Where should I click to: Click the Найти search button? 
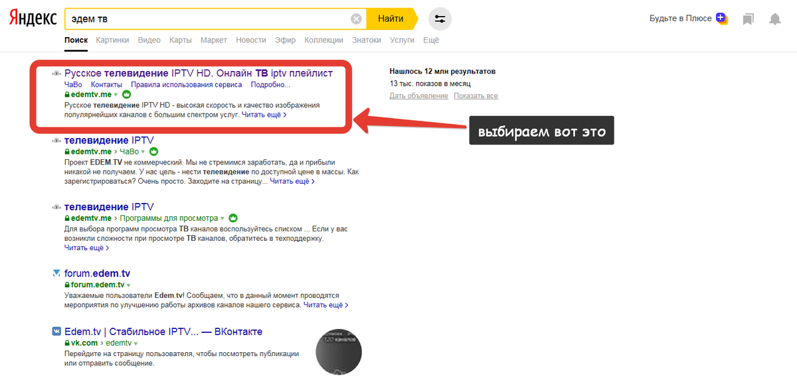point(391,19)
